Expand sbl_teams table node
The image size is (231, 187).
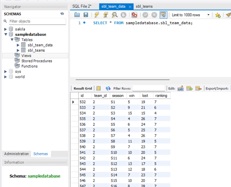pos(18,50)
